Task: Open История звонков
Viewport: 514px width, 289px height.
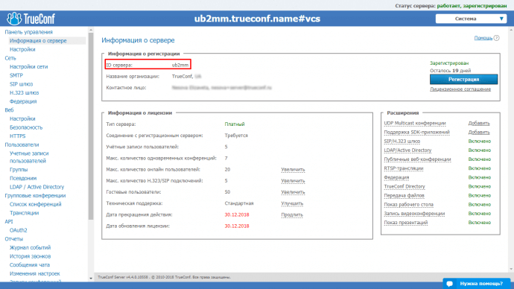Action: 30,256
